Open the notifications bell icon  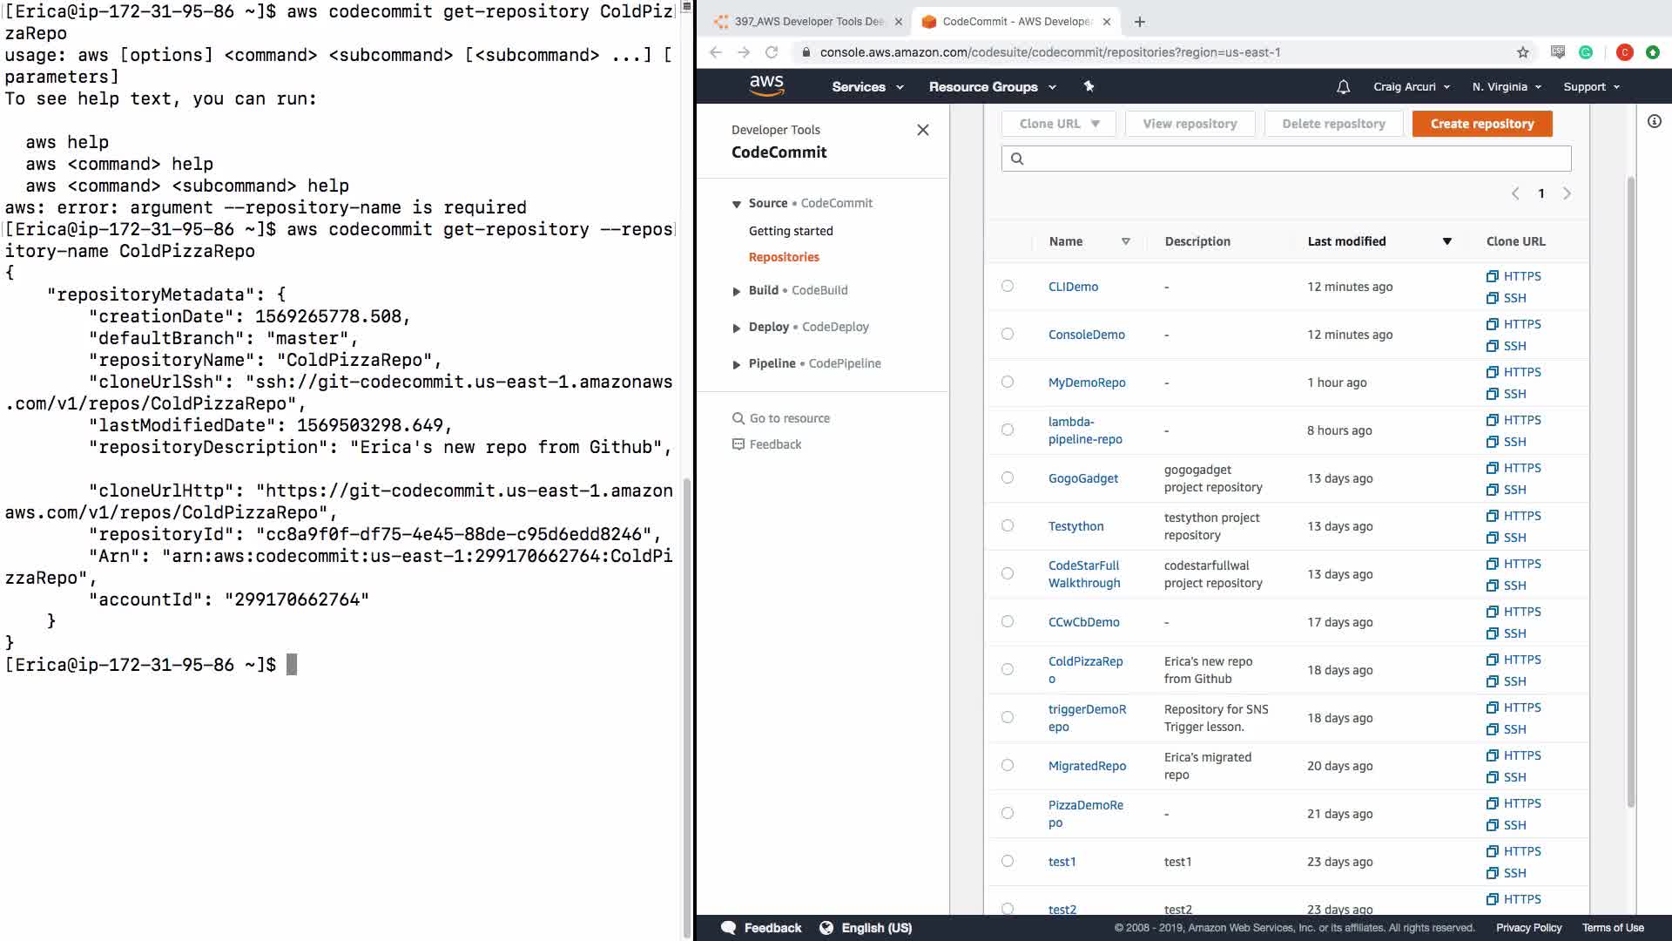(1343, 86)
